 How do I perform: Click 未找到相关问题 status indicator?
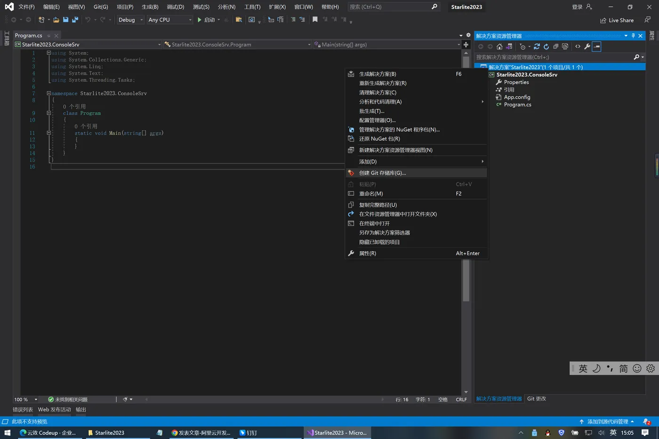pyautogui.click(x=68, y=399)
